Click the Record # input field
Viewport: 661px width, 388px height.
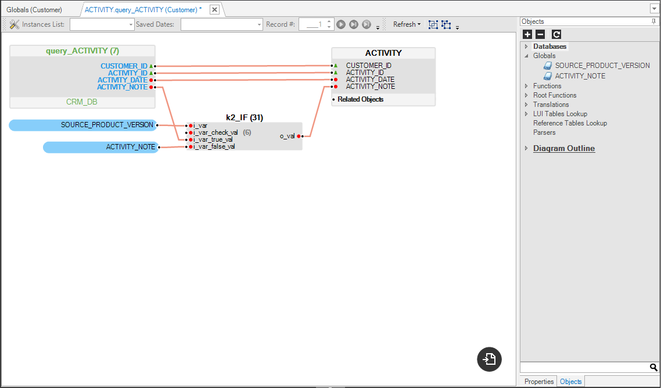(313, 24)
